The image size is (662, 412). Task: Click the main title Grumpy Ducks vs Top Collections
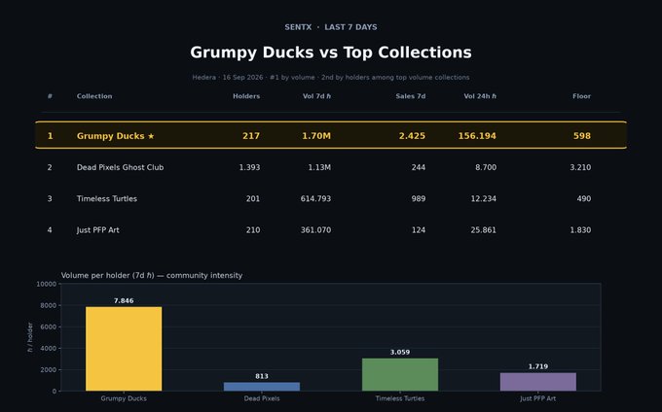331,52
